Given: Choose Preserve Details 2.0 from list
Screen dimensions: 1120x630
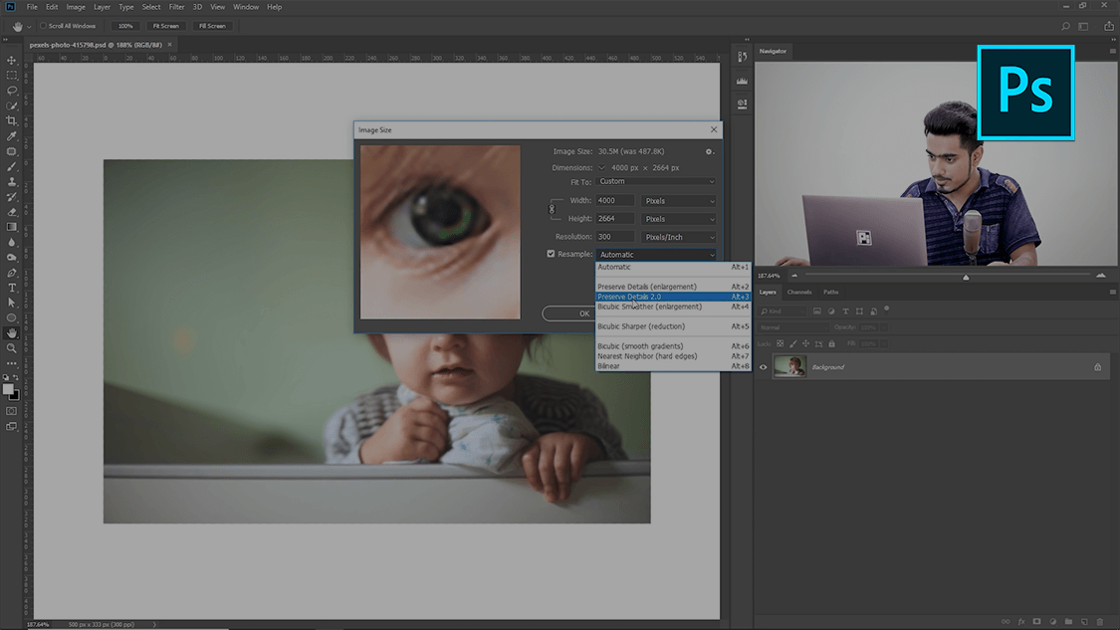Looking at the screenshot, I should point(629,297).
